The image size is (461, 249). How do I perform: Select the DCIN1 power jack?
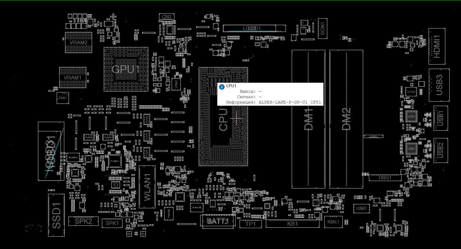(x=322, y=29)
